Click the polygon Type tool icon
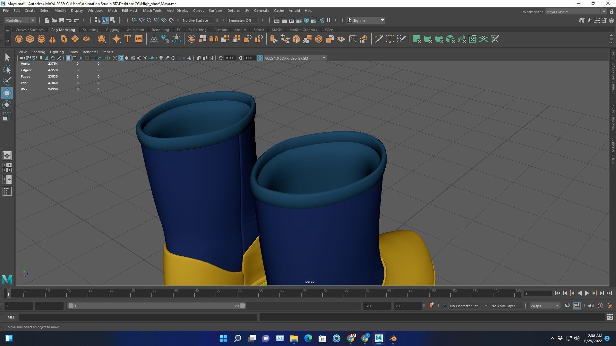The width and height of the screenshot is (616, 346). click(x=128, y=39)
